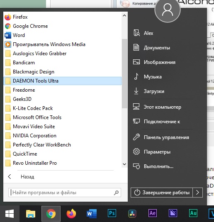The height and width of the screenshot is (222, 214).
Task: Open Google Chrome in the programs list
Action: point(62,26)
